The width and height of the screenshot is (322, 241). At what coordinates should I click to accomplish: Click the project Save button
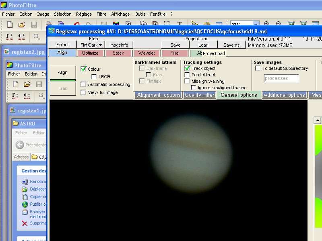click(x=175, y=45)
